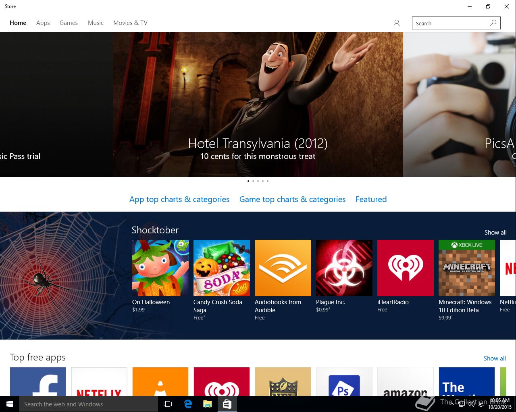Screen dimensions: 516x412
Task: Click Plague Inc. $0.99 price
Action: click(x=323, y=310)
